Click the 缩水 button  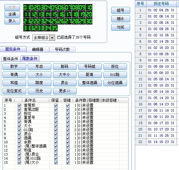click(121, 19)
